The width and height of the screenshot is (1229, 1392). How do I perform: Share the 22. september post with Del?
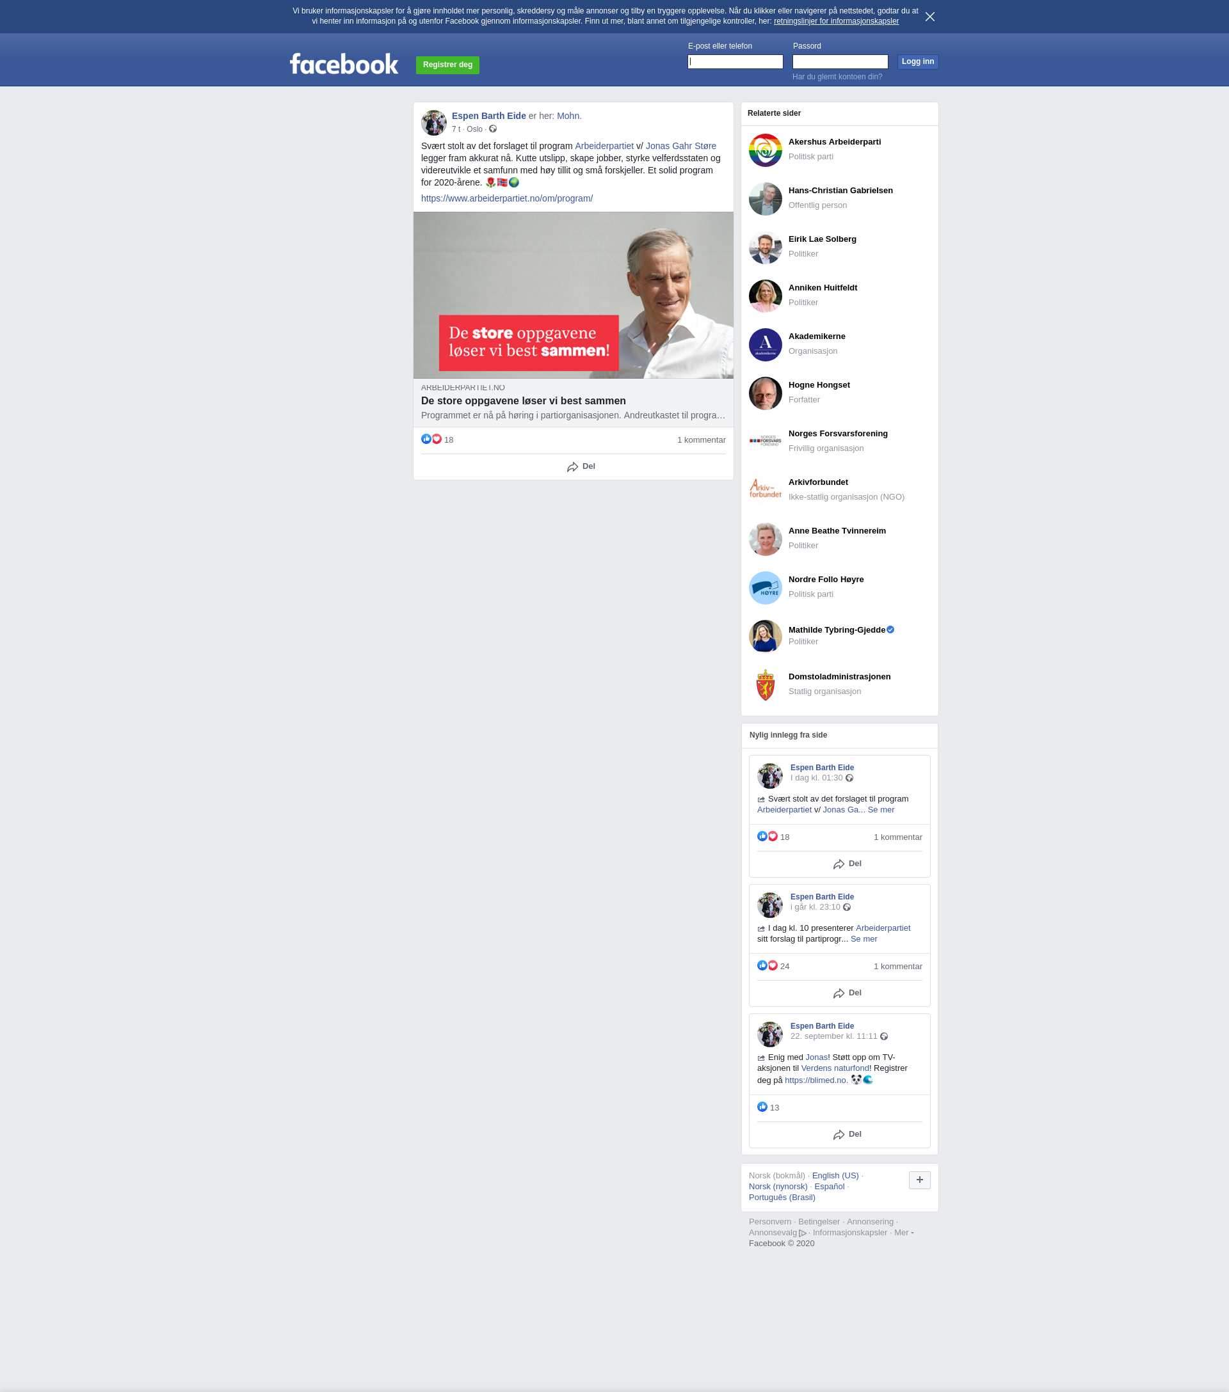[847, 1135]
